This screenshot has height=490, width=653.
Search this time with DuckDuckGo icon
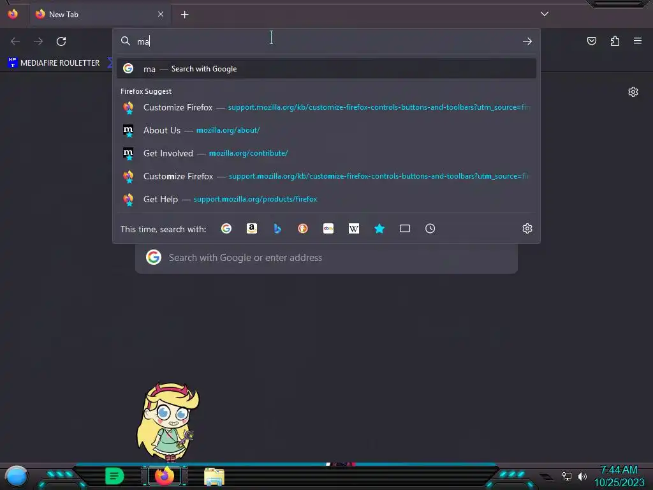click(303, 228)
